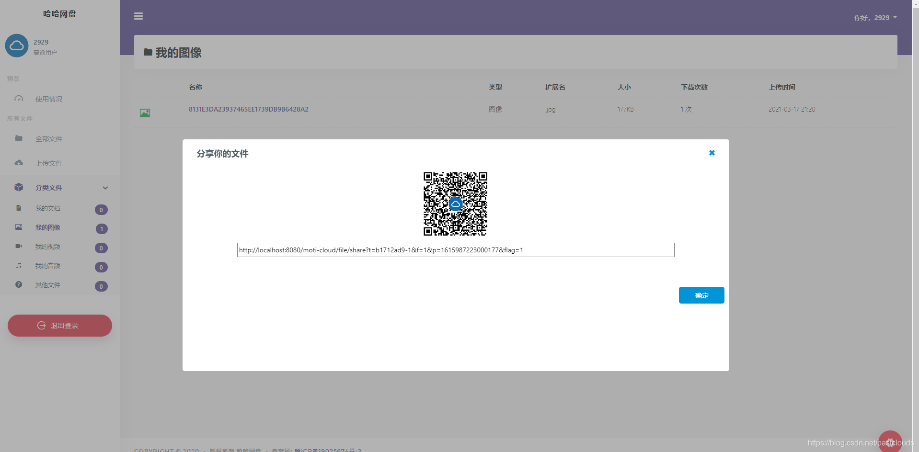Click the 大小 column header

click(x=624, y=87)
